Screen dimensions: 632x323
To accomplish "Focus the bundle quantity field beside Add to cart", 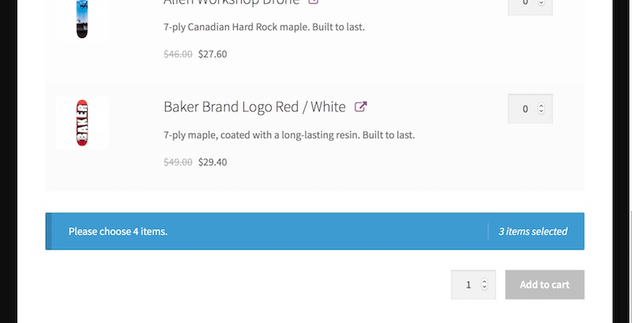I will point(468,285).
